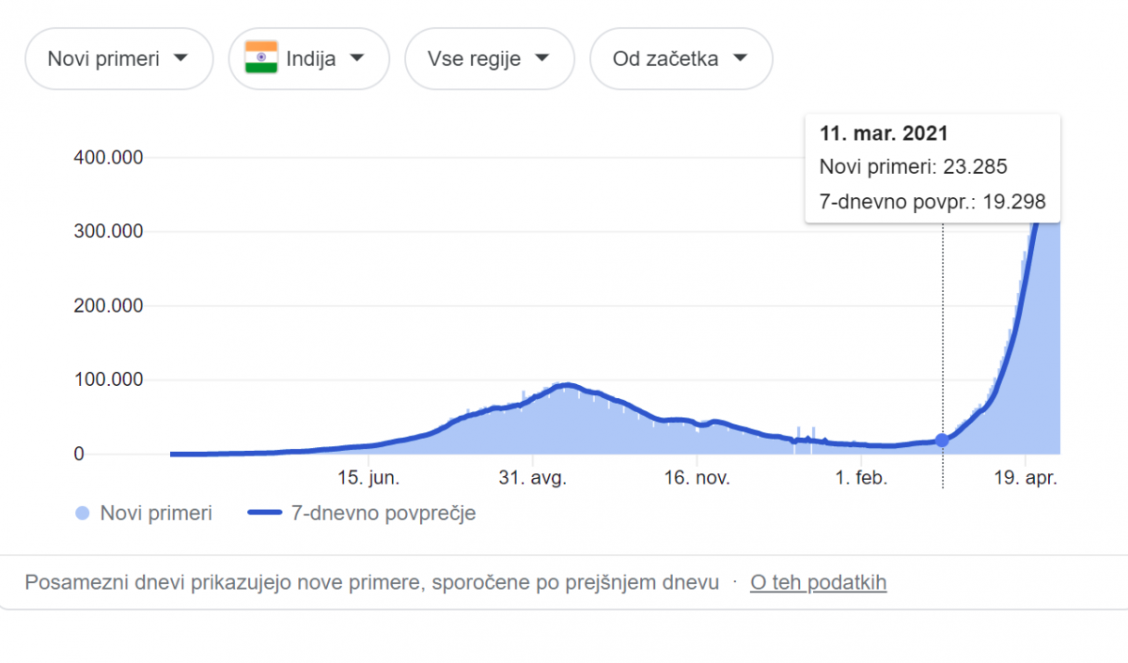
Task: Click the highlighted 11 March data point
Action: click(x=942, y=440)
